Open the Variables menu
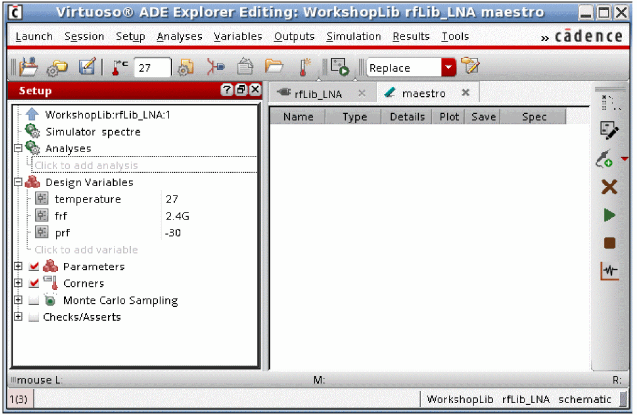 [x=238, y=36]
